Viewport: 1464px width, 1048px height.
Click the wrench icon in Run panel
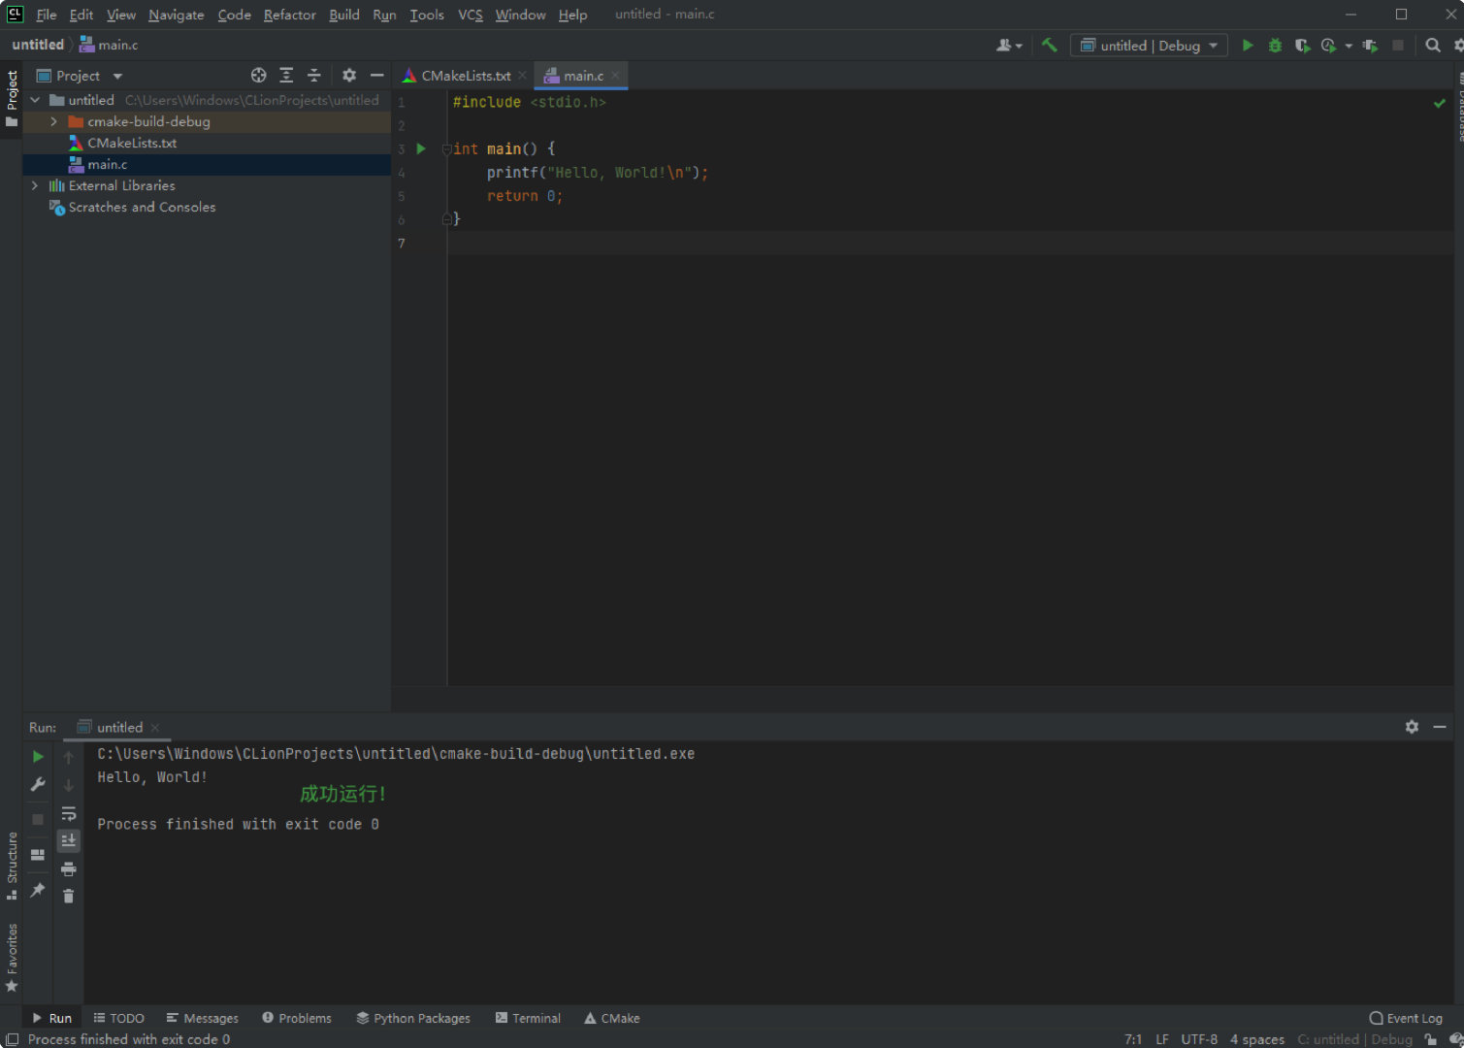click(x=38, y=784)
